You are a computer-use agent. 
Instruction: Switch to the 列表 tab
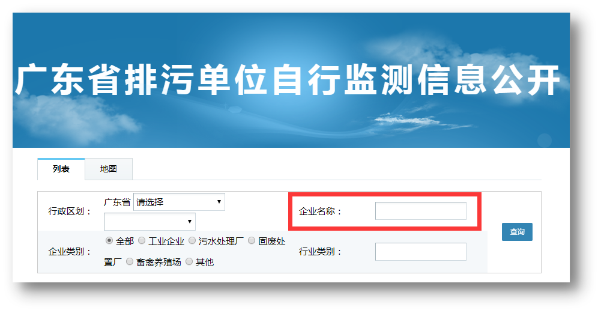61,169
